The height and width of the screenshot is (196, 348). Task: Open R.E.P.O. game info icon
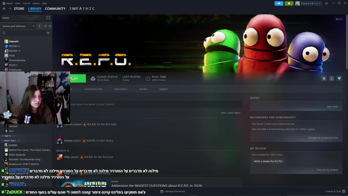(x=332, y=78)
